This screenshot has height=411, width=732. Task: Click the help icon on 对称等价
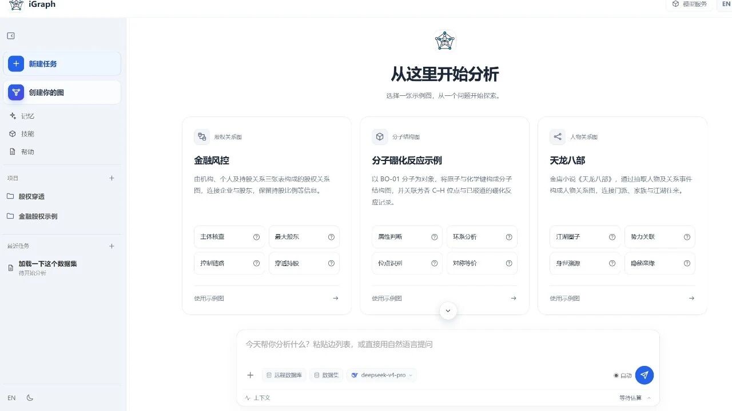coord(509,263)
